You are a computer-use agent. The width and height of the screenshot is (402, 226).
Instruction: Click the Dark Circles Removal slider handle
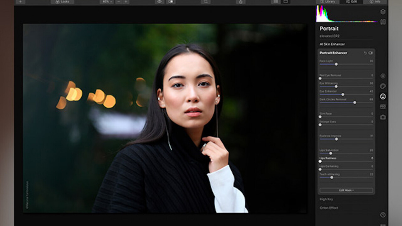355,102
